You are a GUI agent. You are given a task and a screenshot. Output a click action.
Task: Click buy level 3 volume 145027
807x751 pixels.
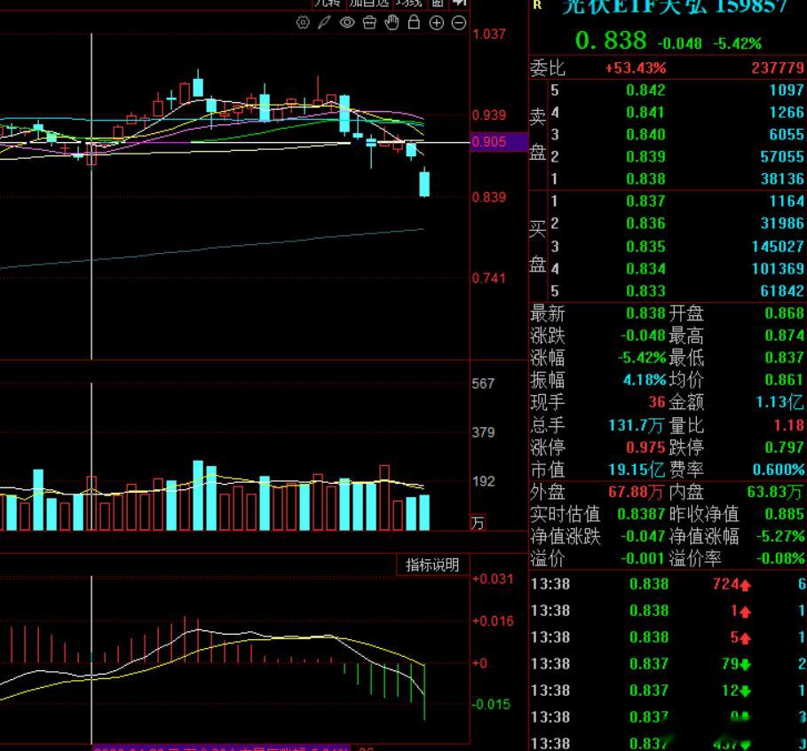(x=777, y=247)
